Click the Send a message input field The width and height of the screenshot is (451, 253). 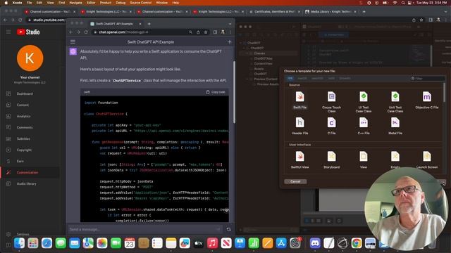coord(144,230)
